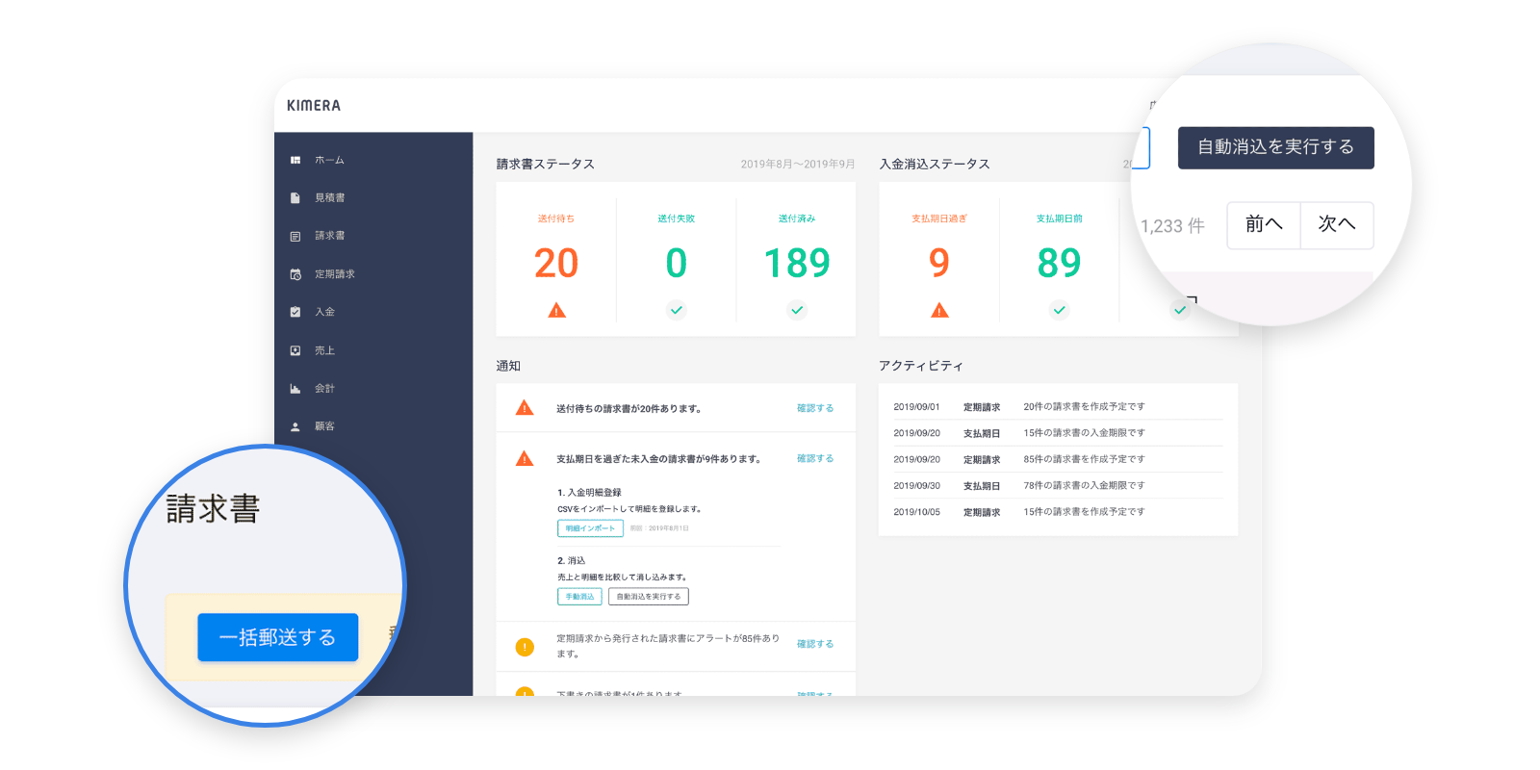Viewport: 1540px width, 770px height.
Task: Click the KIMERA logo
Action: (x=314, y=106)
